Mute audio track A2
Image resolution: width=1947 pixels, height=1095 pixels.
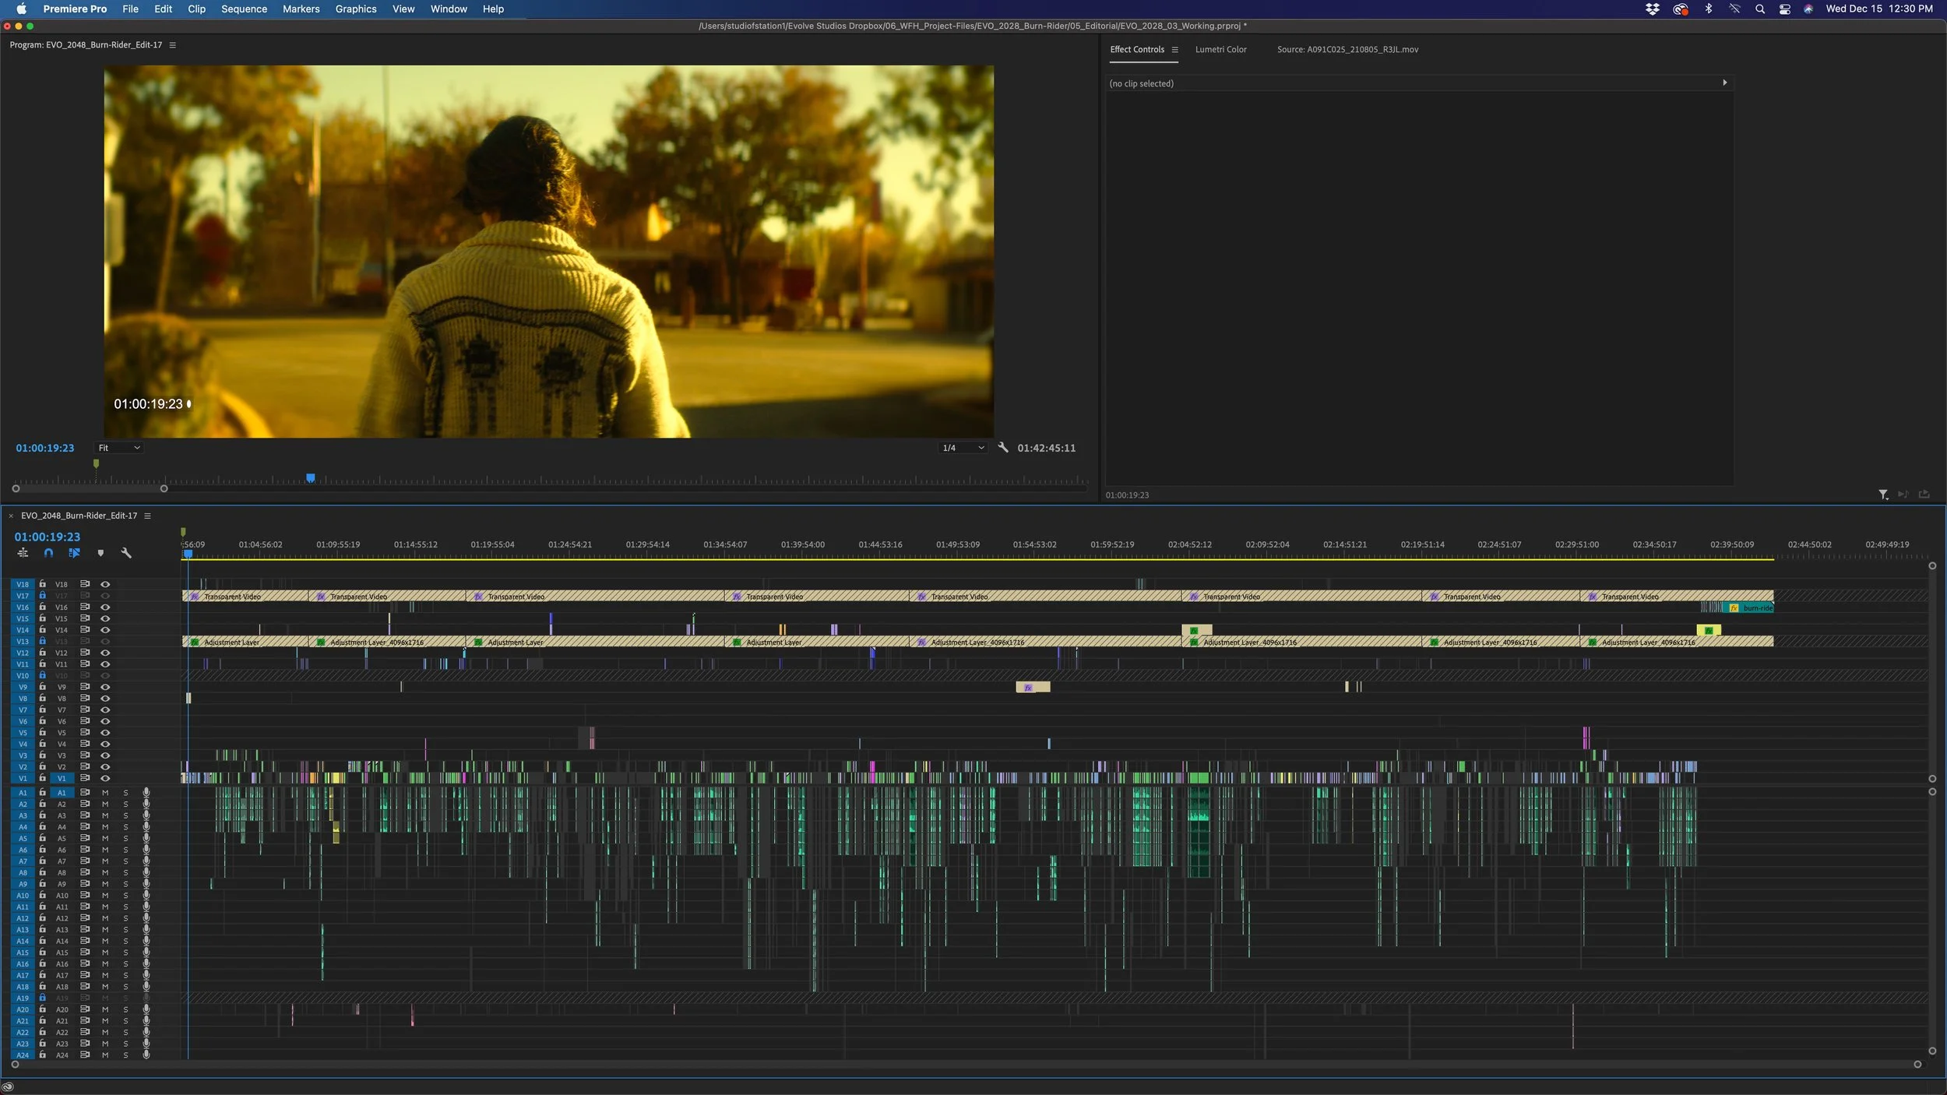[105, 804]
